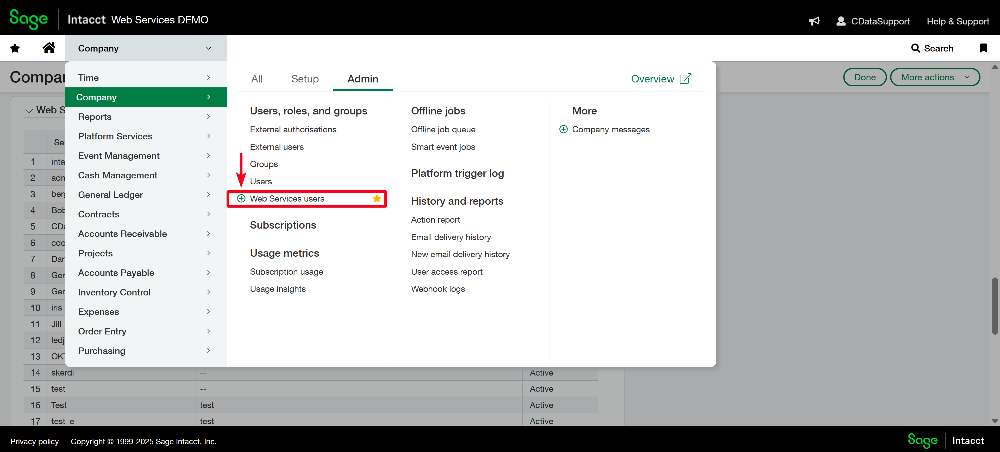
Task: Click plus icon beside Web Services users
Action: [x=241, y=198]
